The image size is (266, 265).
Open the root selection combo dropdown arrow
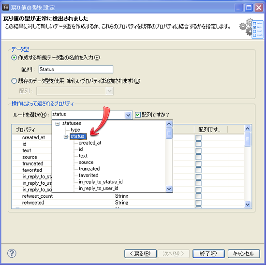click(x=128, y=115)
